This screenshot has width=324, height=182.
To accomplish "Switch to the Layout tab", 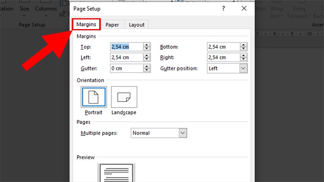I will click(136, 25).
